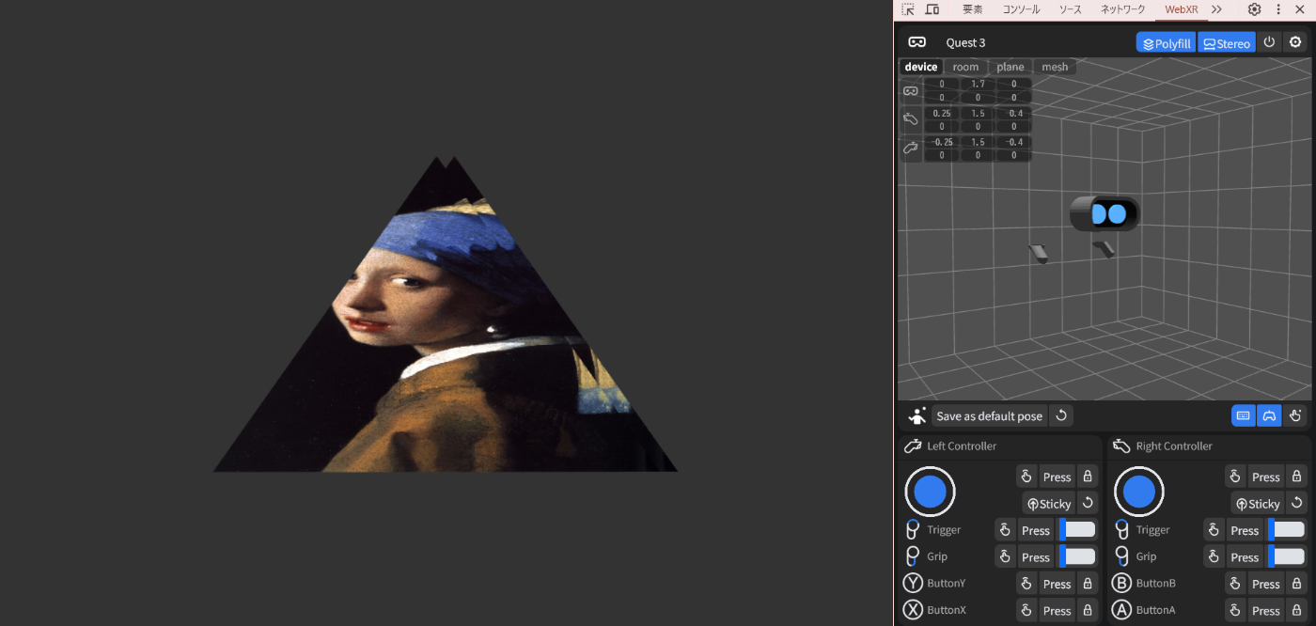Click Press for the right Grip

[1245, 556]
